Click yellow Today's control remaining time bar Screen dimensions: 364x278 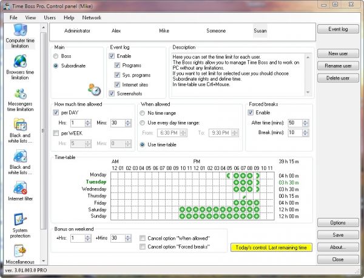click(x=271, y=247)
